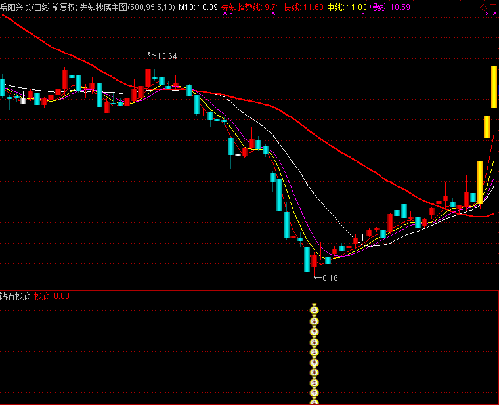Click the 13.64 high price label

click(167, 56)
